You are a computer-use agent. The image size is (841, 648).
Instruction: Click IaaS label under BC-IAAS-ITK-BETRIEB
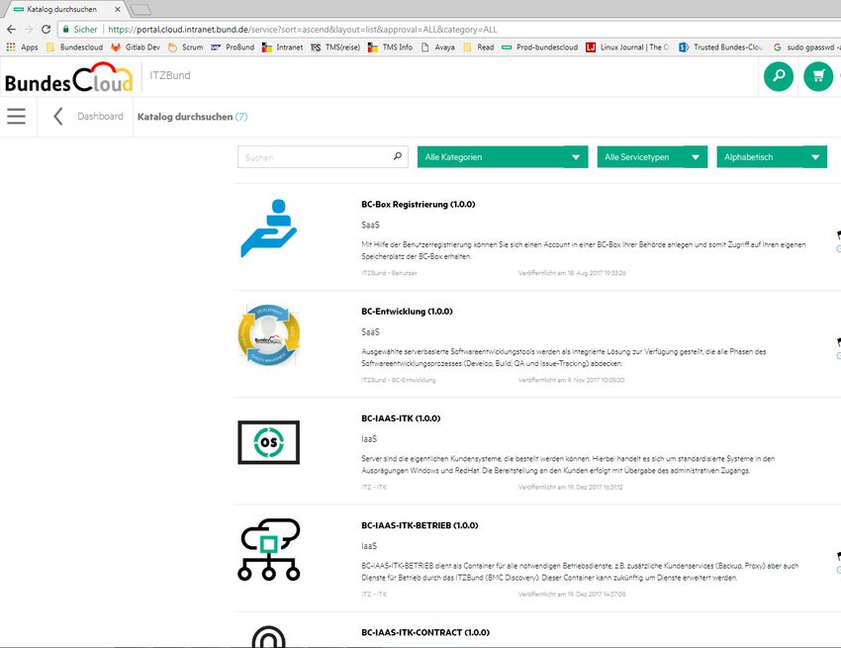(369, 545)
